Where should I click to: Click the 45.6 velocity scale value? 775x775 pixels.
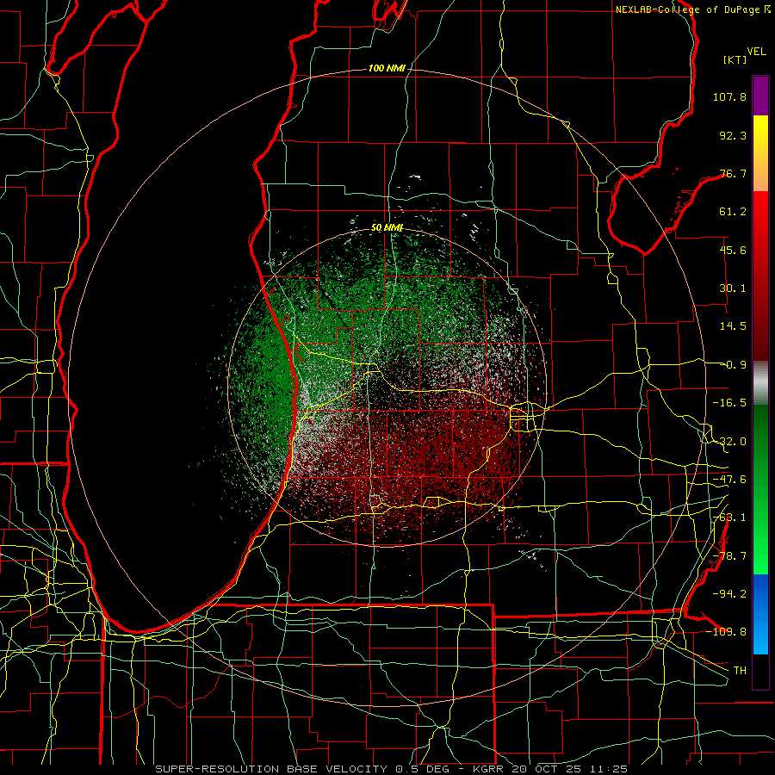pyautogui.click(x=733, y=250)
